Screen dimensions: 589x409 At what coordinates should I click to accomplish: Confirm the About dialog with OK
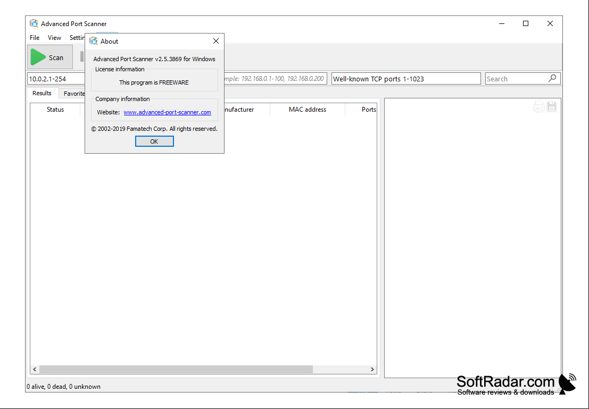pos(154,141)
